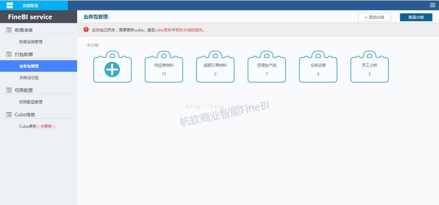
Task: Collapse the 打包数据 sidebar section
Action: [24, 55]
